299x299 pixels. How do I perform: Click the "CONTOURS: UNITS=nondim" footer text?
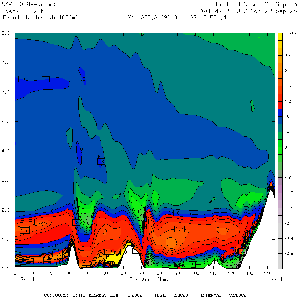pos(75,295)
